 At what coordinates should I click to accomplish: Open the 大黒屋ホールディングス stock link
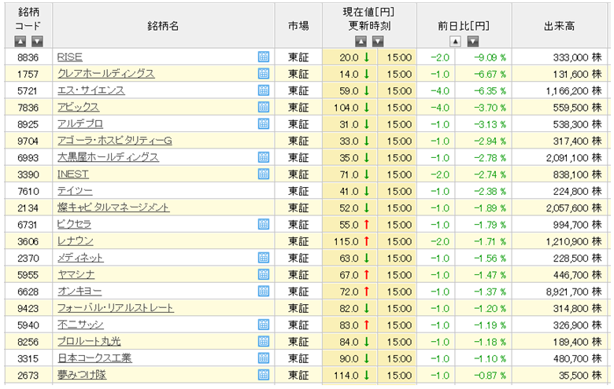[108, 157]
